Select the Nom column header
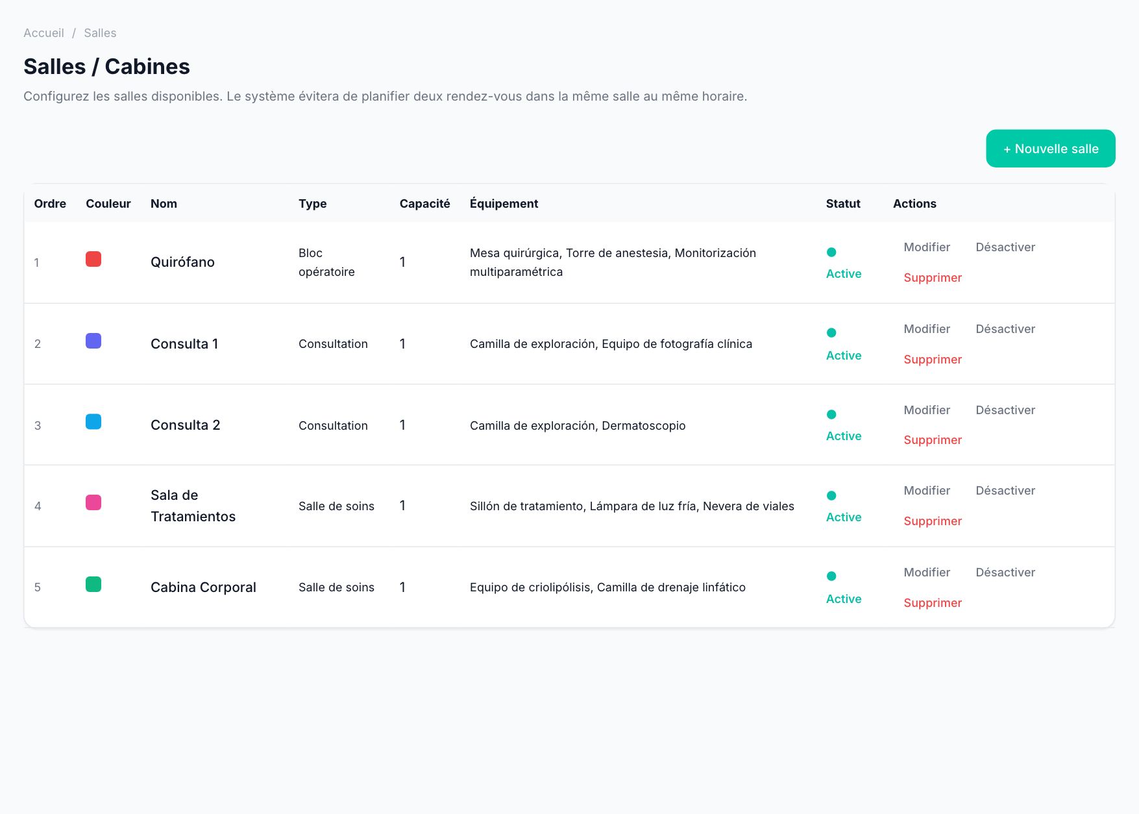The image size is (1139, 814). point(164,204)
